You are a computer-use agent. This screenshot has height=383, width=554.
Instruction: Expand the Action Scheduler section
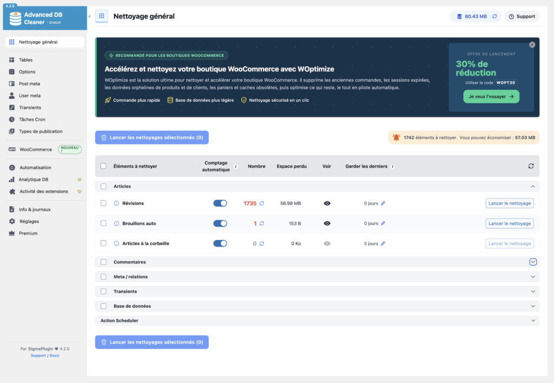pyautogui.click(x=533, y=320)
